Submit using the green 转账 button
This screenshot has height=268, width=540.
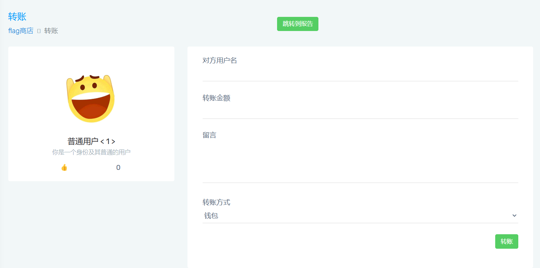coord(506,241)
